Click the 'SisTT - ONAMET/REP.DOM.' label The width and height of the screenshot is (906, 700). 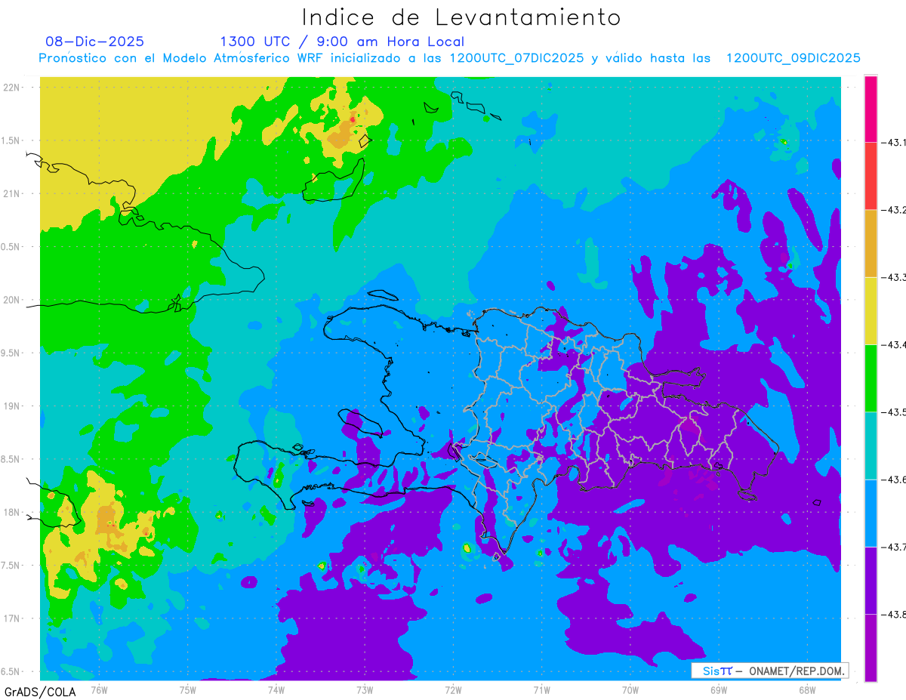click(x=770, y=671)
